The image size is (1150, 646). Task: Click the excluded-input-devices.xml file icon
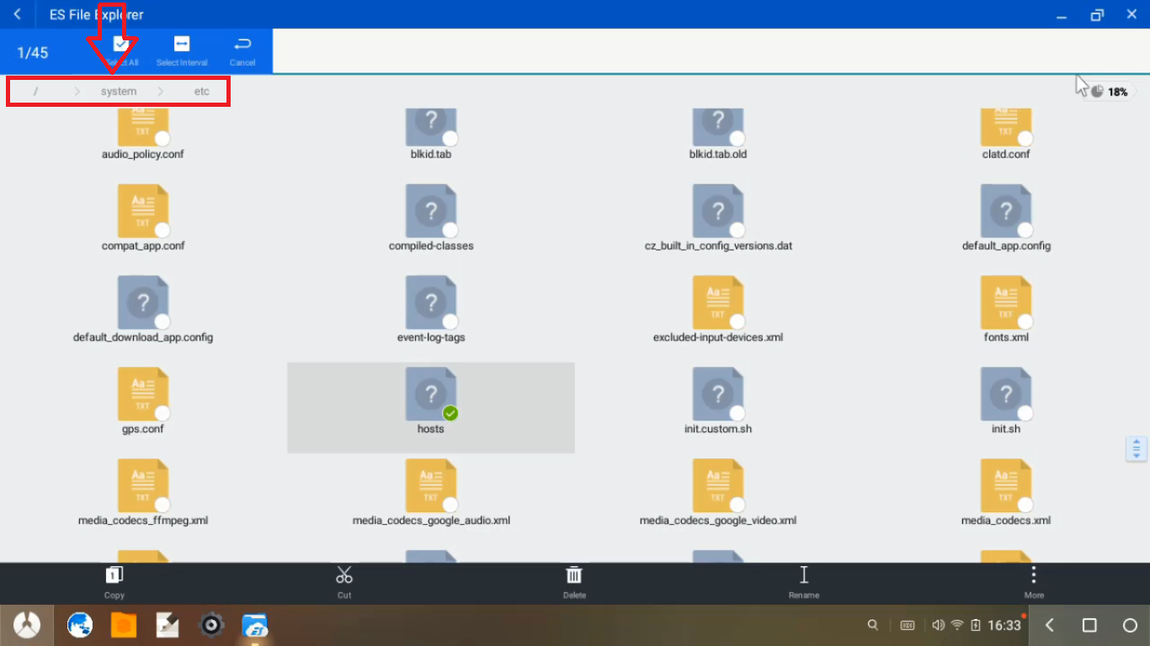pyautogui.click(x=718, y=302)
